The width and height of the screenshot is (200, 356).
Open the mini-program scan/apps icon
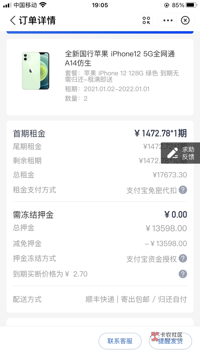pyautogui.click(x=146, y=21)
